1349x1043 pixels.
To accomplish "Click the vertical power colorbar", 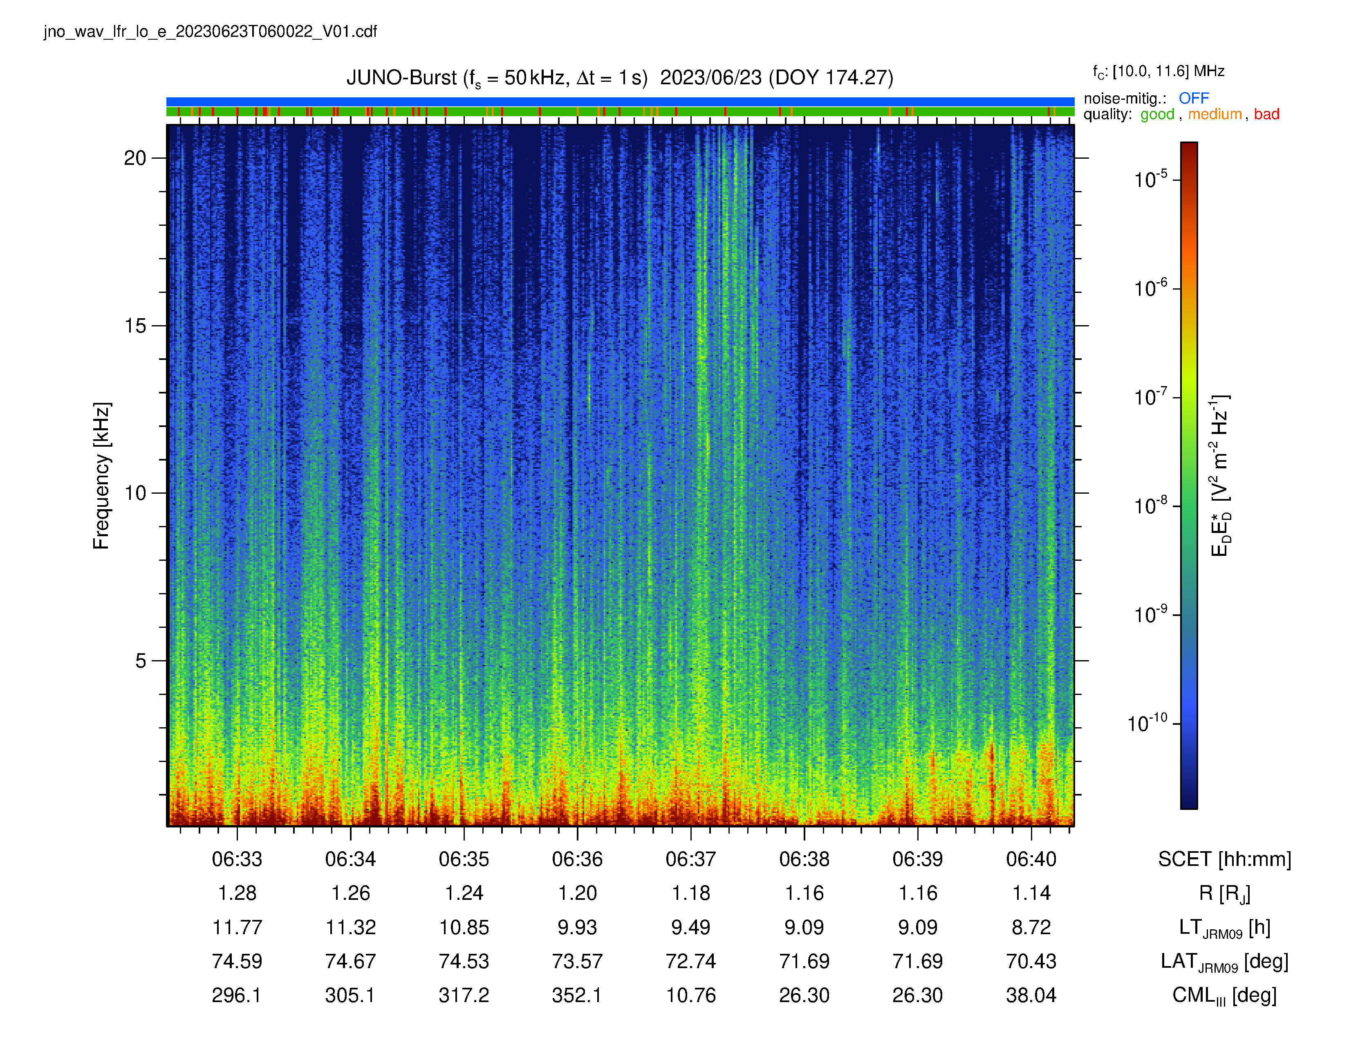I will coord(1189,475).
